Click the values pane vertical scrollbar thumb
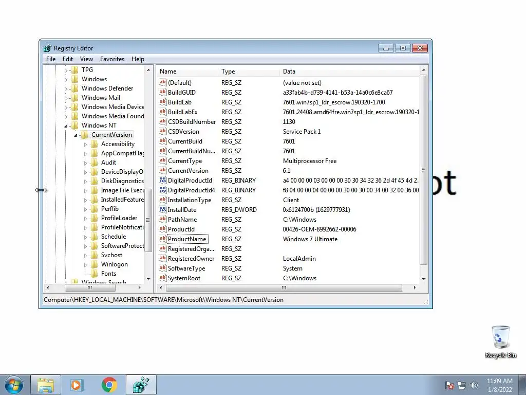The height and width of the screenshot is (395, 526). [423, 170]
